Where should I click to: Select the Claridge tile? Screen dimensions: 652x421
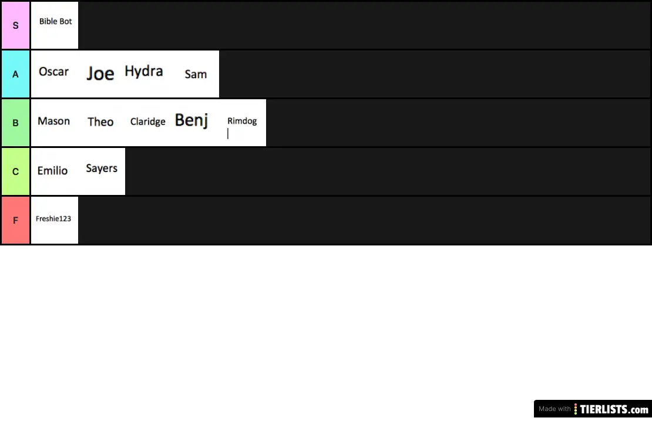click(x=149, y=123)
